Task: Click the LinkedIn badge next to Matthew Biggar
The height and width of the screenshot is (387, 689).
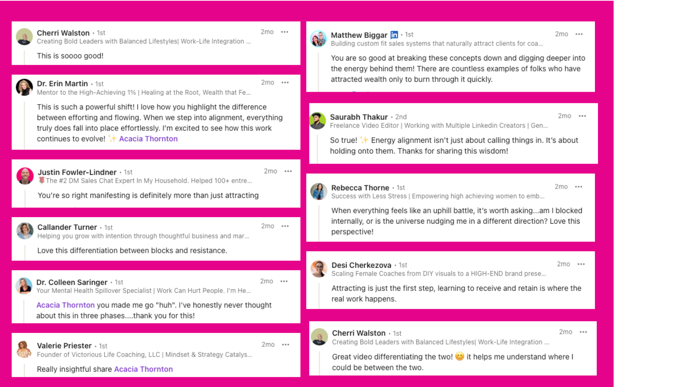Action: click(x=394, y=35)
